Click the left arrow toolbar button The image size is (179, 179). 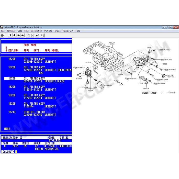[x=18, y=35]
